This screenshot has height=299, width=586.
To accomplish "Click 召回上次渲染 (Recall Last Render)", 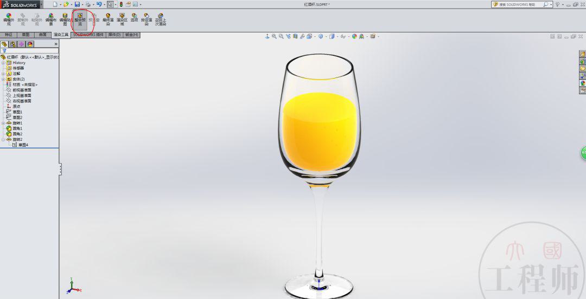I will coord(160,20).
